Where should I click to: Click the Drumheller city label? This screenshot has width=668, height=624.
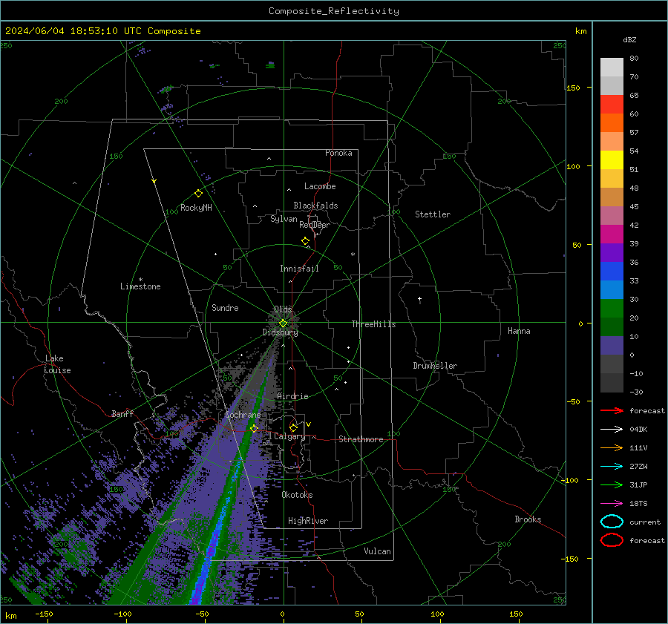pos(435,366)
